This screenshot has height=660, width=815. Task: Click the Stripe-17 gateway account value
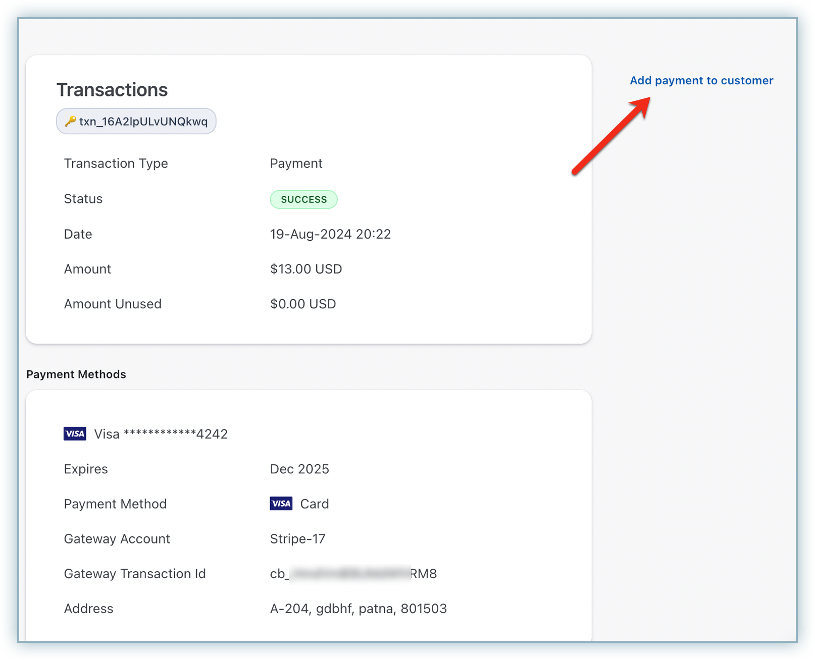point(297,539)
